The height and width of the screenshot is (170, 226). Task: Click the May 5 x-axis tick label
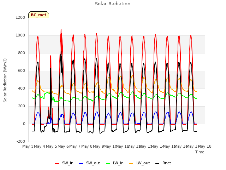pyautogui.click(x=52, y=146)
